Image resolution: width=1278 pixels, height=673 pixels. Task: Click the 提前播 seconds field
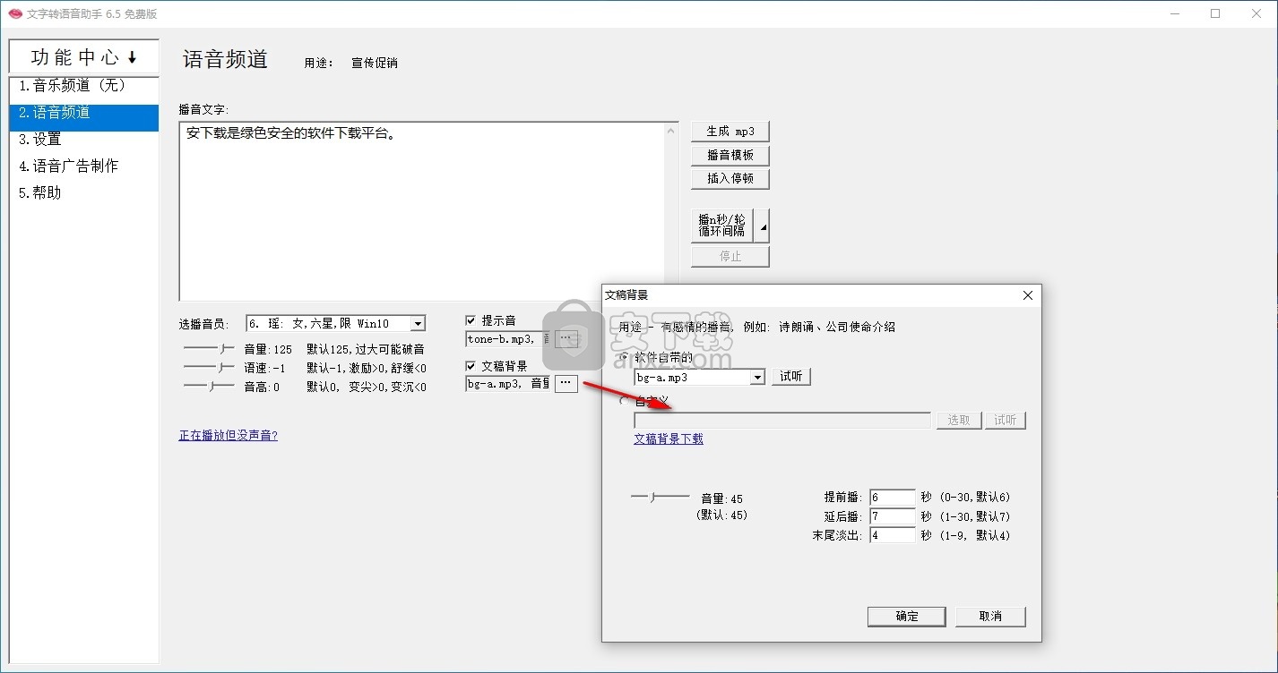pyautogui.click(x=893, y=497)
